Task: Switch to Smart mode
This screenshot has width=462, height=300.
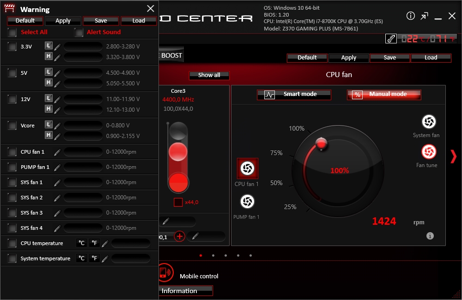Action: pyautogui.click(x=294, y=95)
